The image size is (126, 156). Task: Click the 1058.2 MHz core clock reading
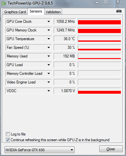pos(65,22)
